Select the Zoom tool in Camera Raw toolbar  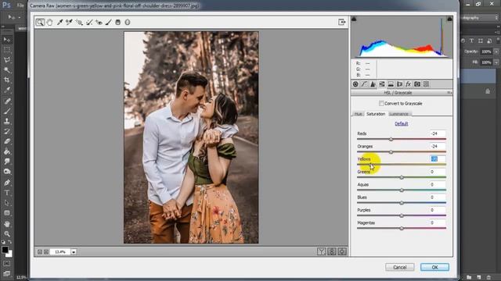40,22
